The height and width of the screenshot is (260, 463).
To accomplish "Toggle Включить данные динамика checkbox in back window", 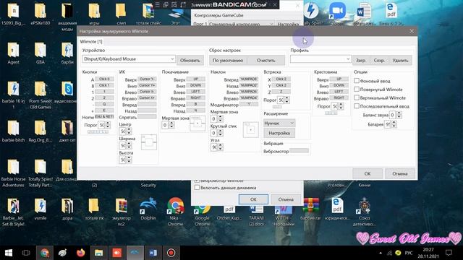I will tap(197, 188).
